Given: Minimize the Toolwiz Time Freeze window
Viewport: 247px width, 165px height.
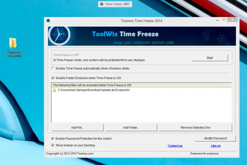Looking at the screenshot, I should [217, 20].
